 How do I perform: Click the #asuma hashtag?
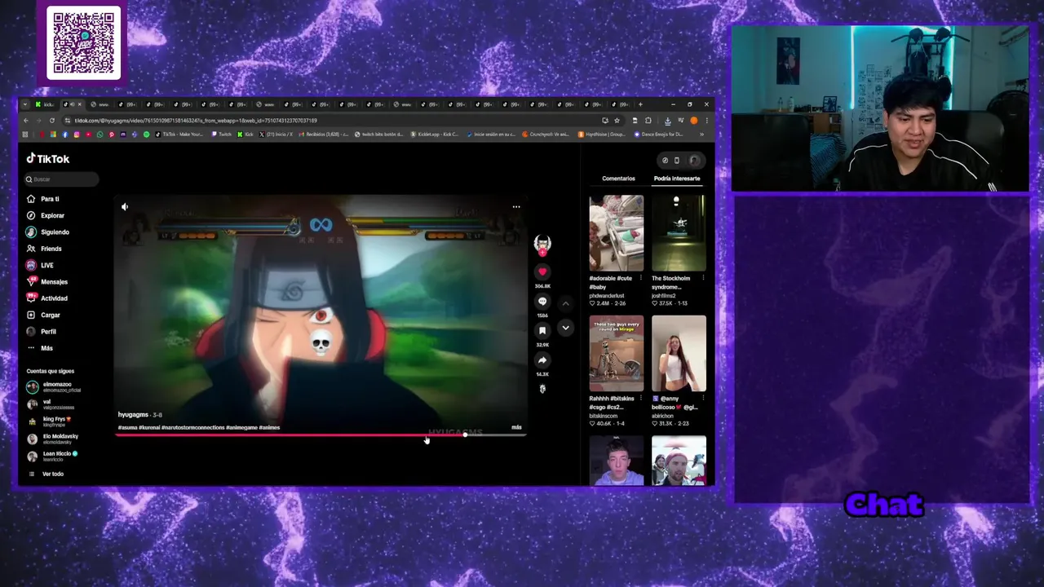[x=127, y=427]
